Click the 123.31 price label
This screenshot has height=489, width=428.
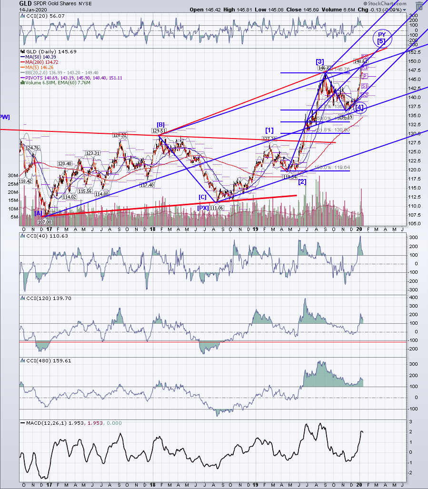tap(93, 153)
